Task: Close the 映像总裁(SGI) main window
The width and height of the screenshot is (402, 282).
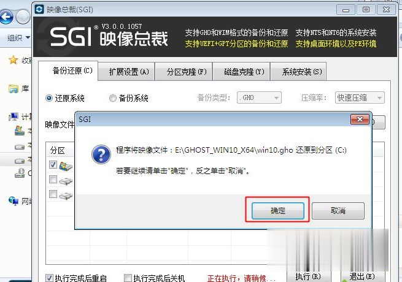Action: [386, 10]
